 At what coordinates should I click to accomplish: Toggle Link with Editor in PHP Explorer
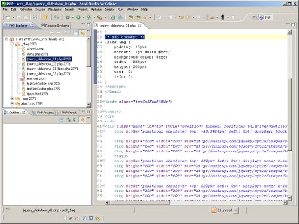(x=82, y=33)
